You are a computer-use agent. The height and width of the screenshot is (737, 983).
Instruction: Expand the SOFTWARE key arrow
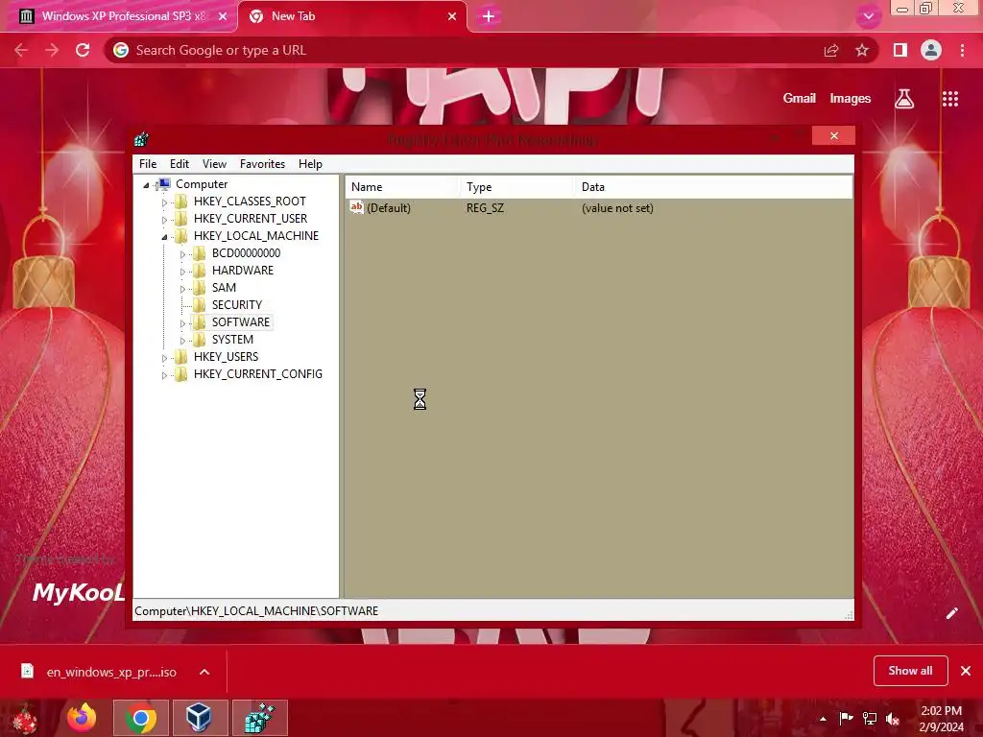click(182, 323)
